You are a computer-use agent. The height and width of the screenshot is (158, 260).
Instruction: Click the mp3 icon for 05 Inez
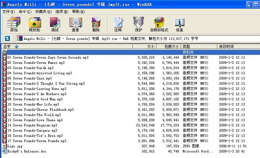tap(4, 78)
